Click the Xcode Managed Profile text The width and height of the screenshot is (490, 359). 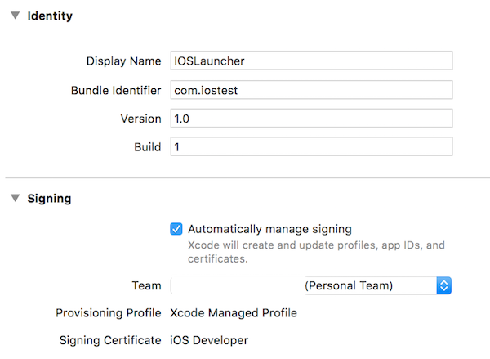[234, 313]
